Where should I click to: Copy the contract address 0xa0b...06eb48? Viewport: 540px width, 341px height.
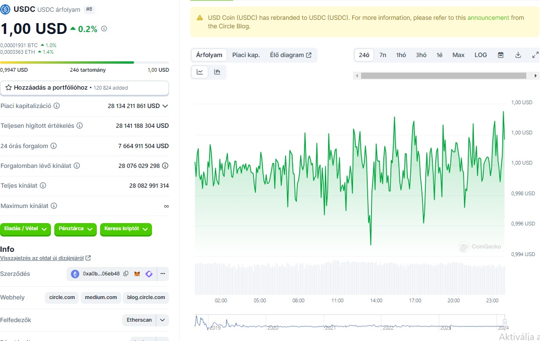coord(126,274)
